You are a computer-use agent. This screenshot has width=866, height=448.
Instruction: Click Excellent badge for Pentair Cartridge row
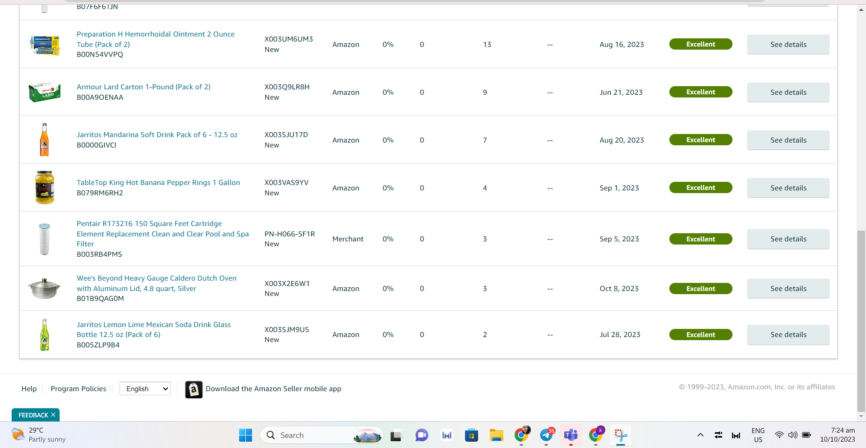(700, 239)
